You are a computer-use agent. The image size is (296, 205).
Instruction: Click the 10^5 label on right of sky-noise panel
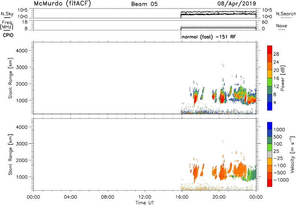pos(267,10)
